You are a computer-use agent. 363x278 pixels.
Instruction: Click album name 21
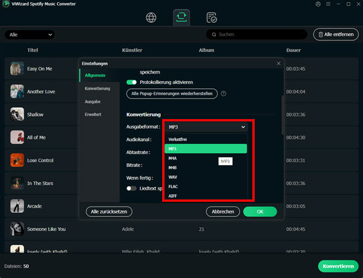click(x=201, y=229)
